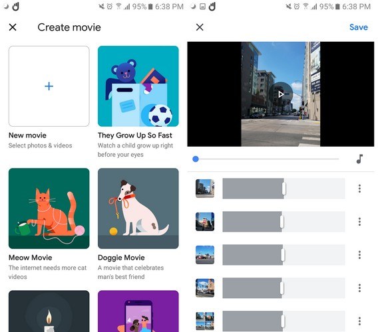Tap the Meow Movie title text

coord(31,258)
